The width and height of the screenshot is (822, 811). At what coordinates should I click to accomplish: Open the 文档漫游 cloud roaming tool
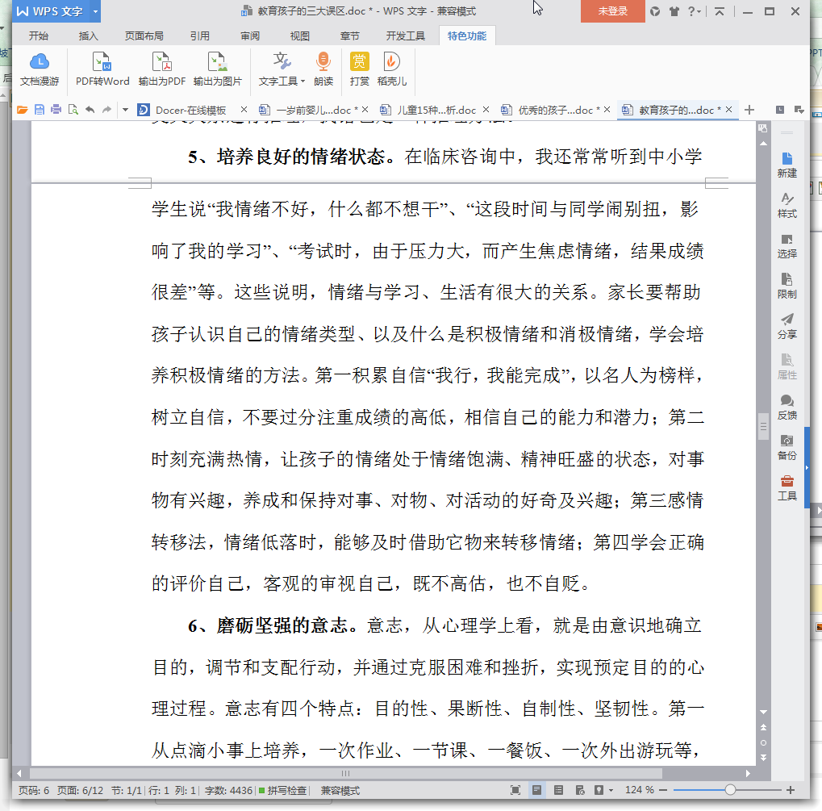point(40,69)
